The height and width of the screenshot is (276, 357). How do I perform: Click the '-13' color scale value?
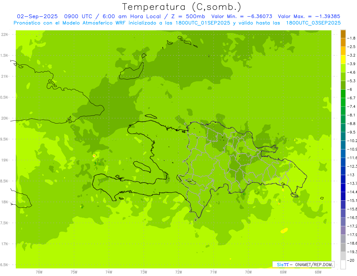coord(350,175)
